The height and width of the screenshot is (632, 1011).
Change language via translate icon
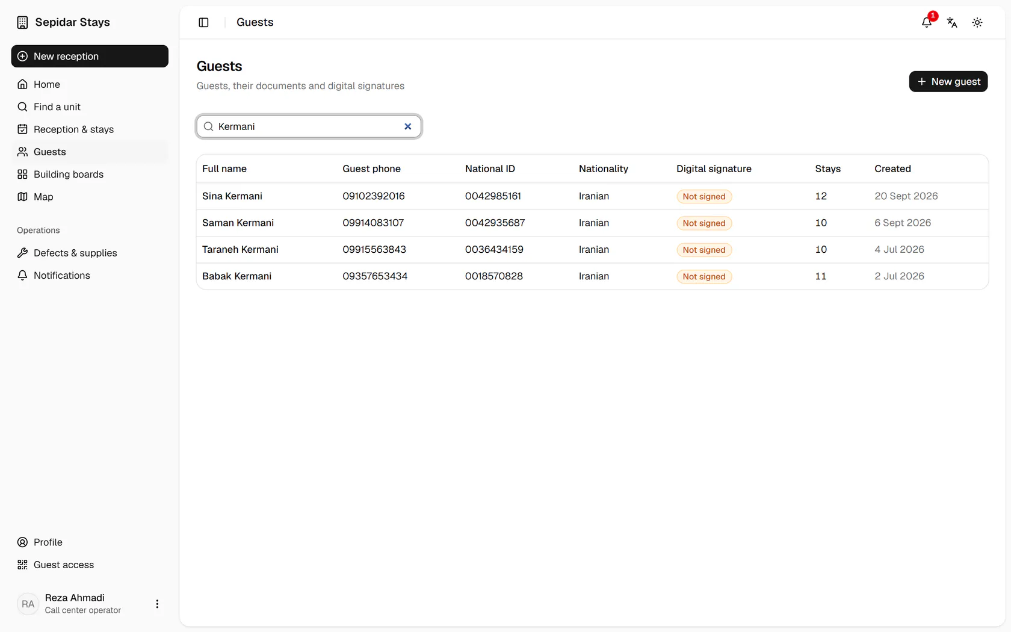coord(952,22)
